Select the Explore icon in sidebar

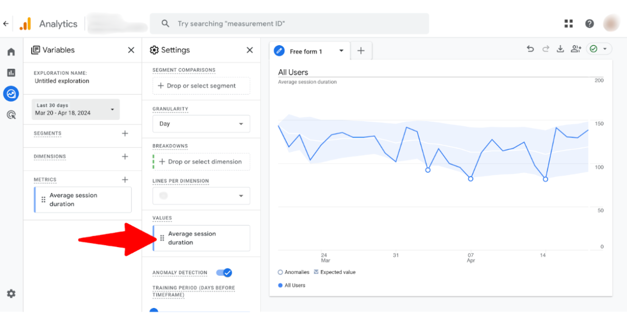pyautogui.click(x=11, y=93)
